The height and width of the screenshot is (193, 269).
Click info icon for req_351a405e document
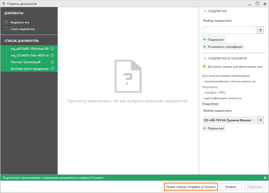(x=53, y=55)
